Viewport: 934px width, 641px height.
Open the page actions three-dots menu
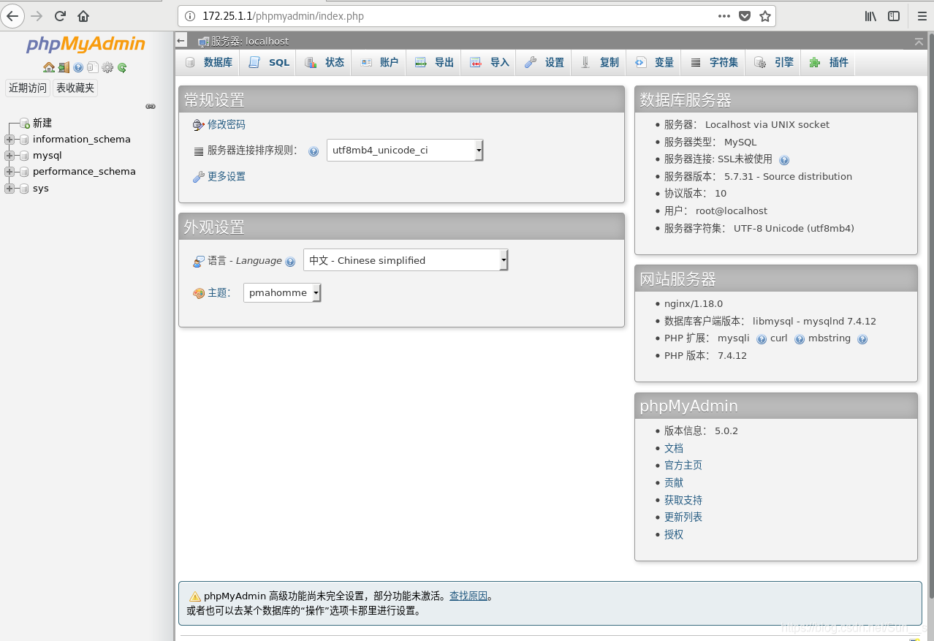click(x=724, y=15)
